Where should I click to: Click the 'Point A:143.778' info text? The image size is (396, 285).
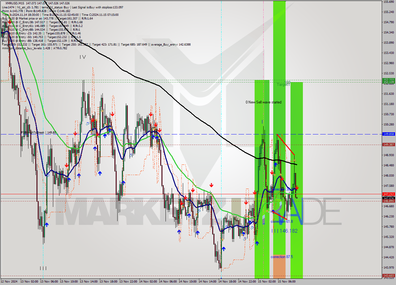point(12,11)
